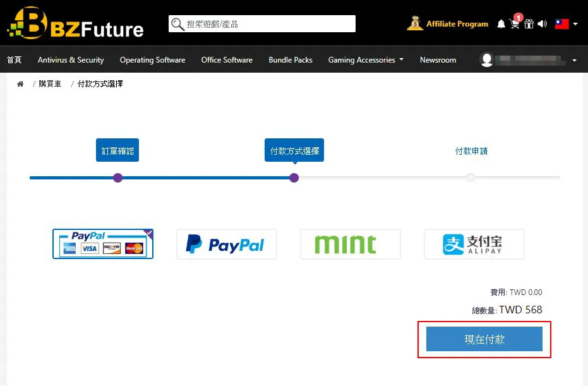The height and width of the screenshot is (386, 588).
Task: Click the home breadcrumb icon
Action: coord(20,83)
